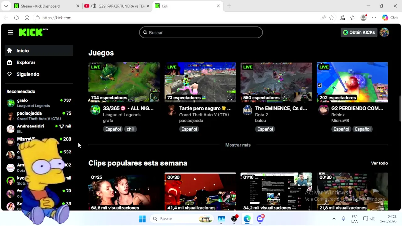The image size is (402, 226).
Task: Click the paolaojedda avatar in sidebar
Action: (11, 116)
